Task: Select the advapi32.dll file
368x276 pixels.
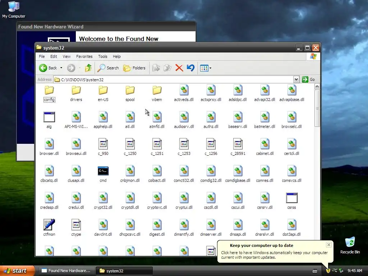Action: tap(265, 93)
